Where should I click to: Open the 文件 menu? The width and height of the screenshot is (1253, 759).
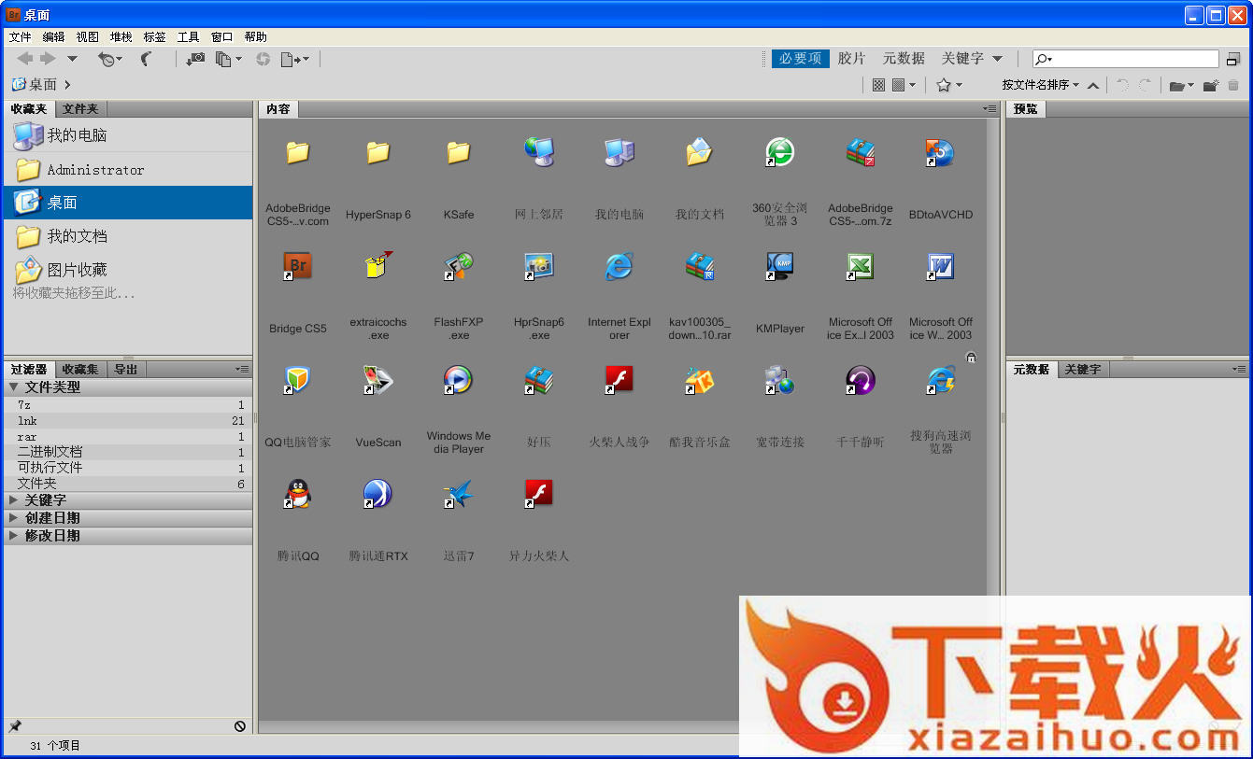click(21, 37)
